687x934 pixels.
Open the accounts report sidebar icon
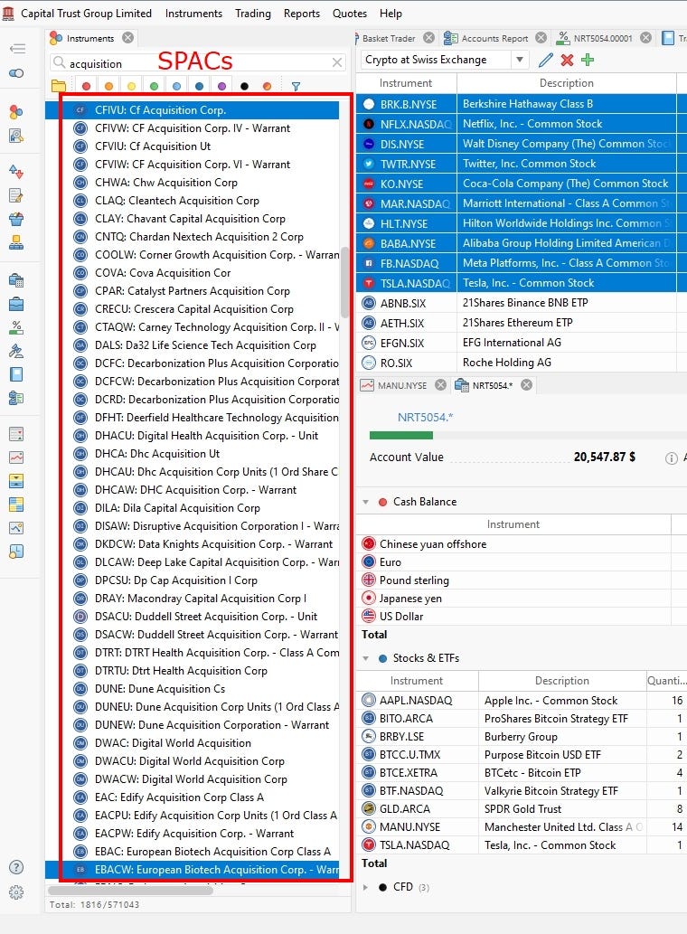16,398
